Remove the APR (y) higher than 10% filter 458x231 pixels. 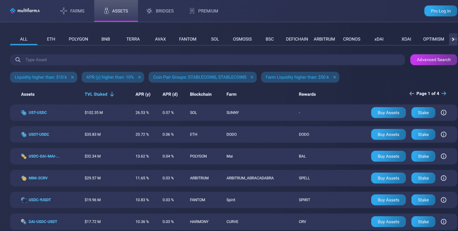(x=140, y=77)
